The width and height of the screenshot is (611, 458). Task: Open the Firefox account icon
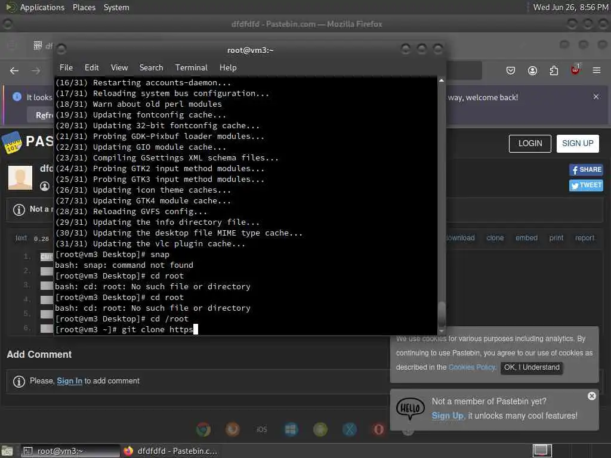pos(532,70)
